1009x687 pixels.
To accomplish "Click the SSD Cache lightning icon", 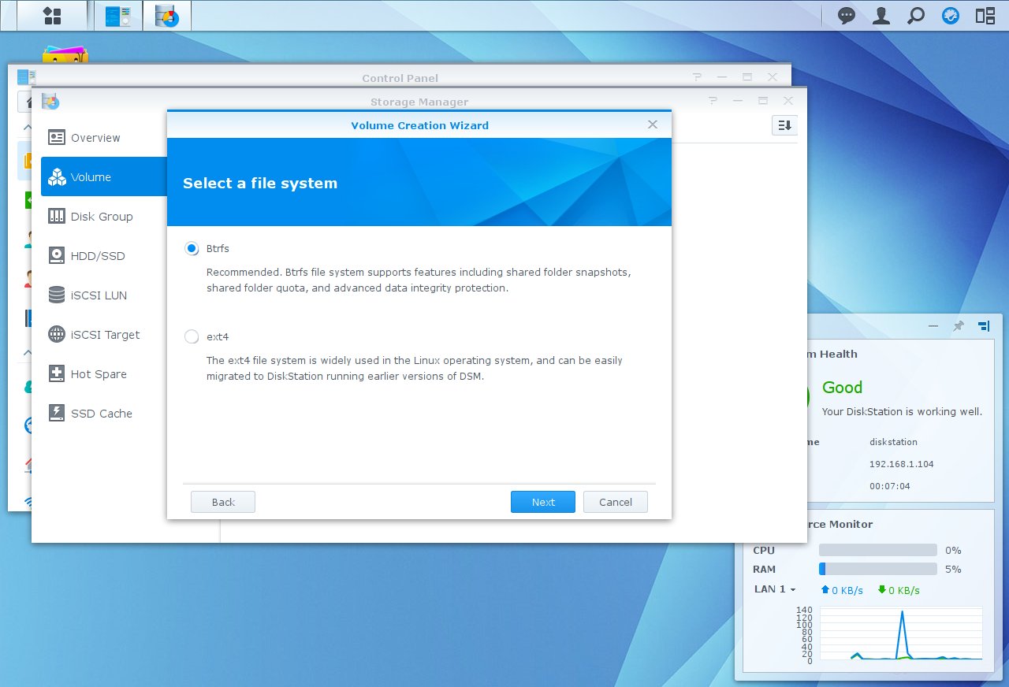I will (x=57, y=413).
